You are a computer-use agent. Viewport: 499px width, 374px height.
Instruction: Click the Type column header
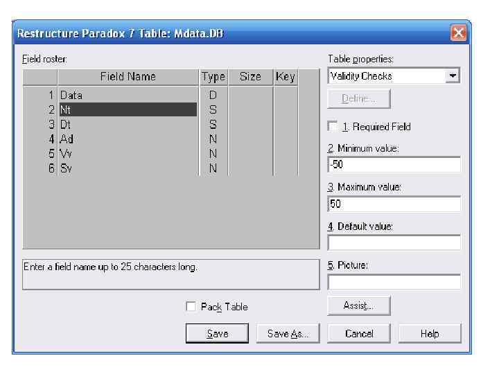pos(213,77)
